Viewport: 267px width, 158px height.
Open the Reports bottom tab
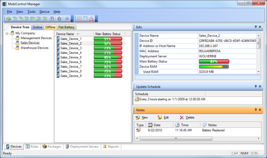111,146
